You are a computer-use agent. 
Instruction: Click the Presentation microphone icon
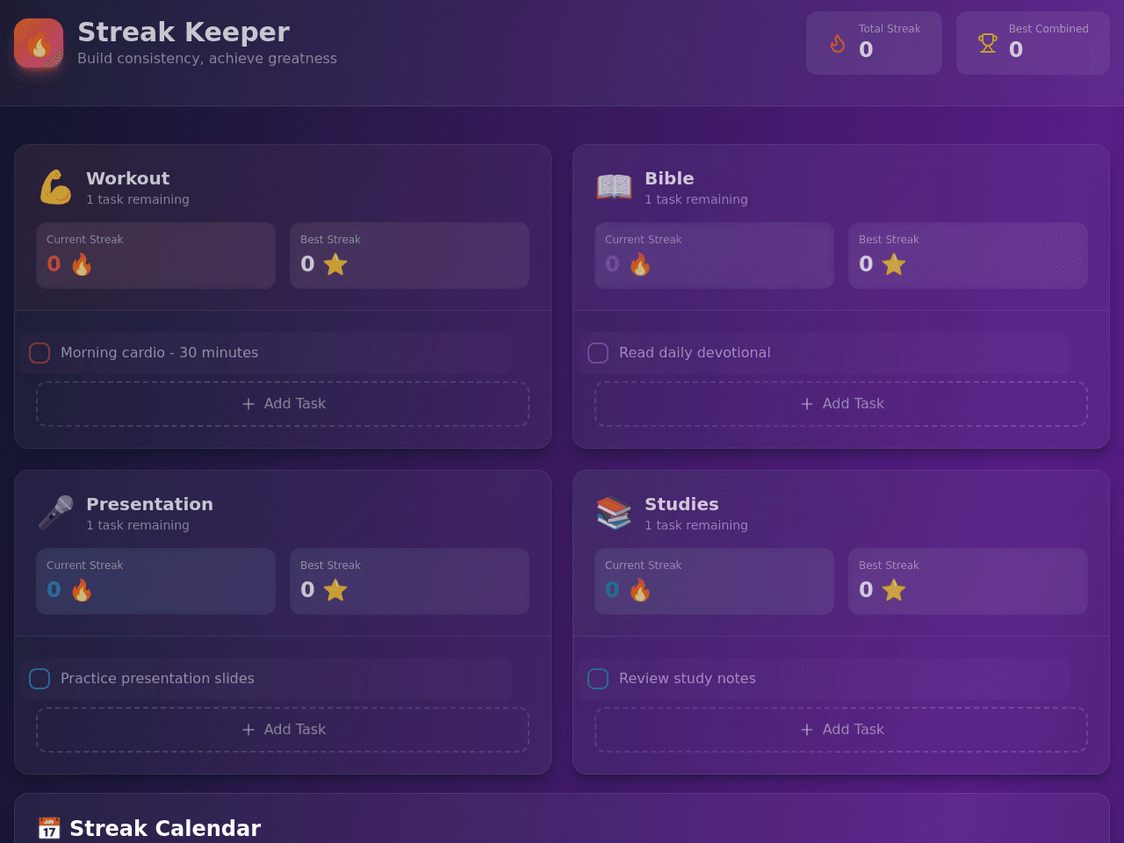click(55, 513)
